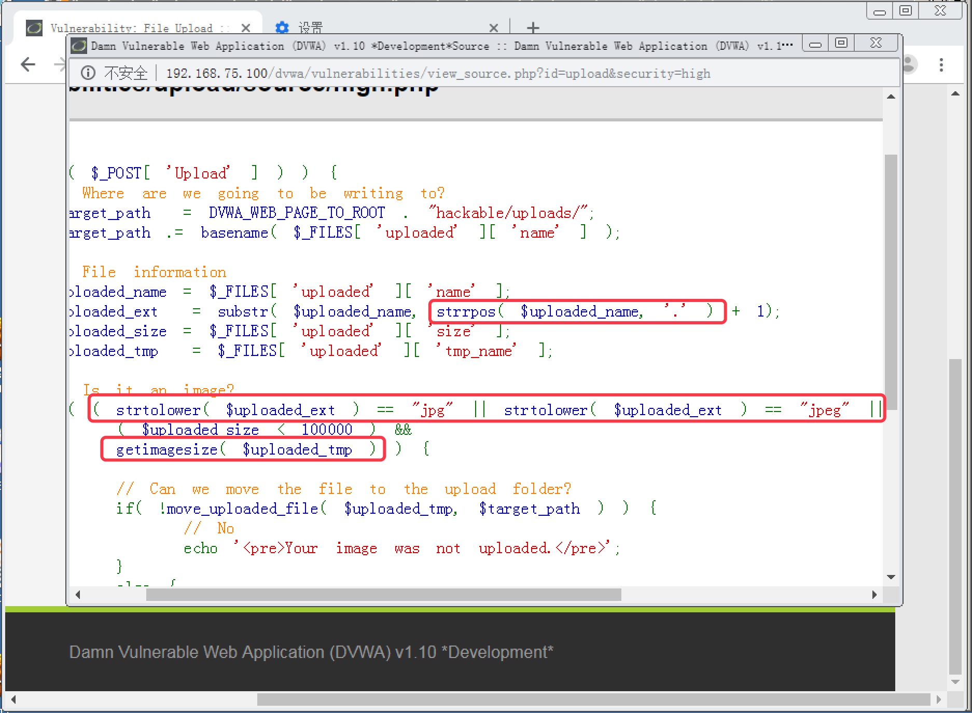Click main window horizontal scrollbar thumb
972x713 pixels.
pyautogui.click(x=593, y=700)
